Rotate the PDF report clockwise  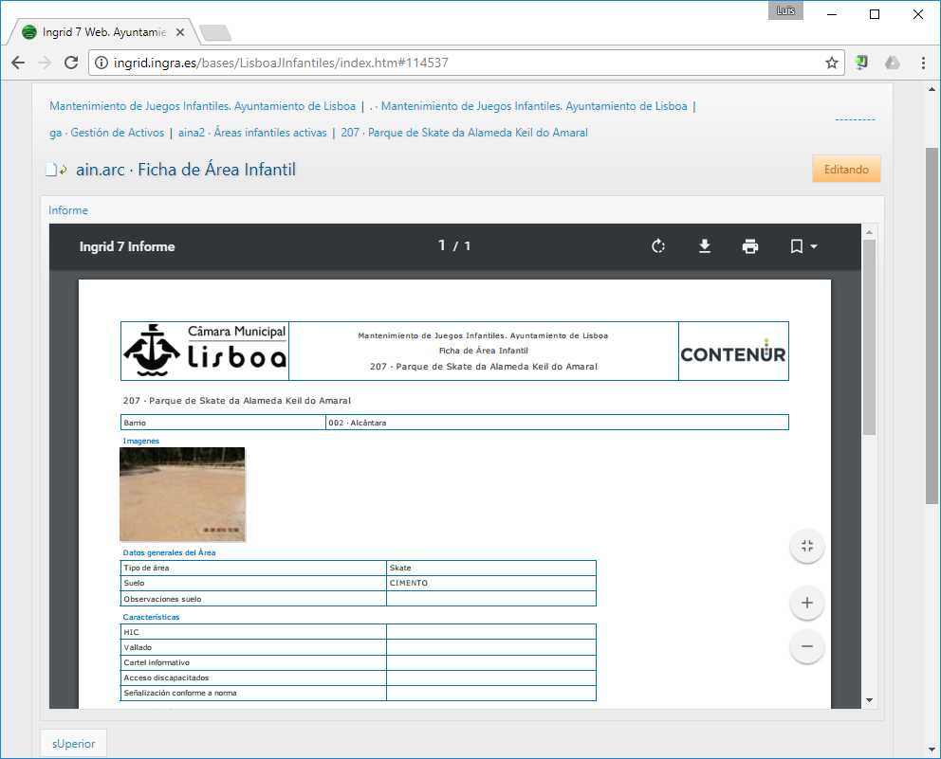click(x=658, y=246)
